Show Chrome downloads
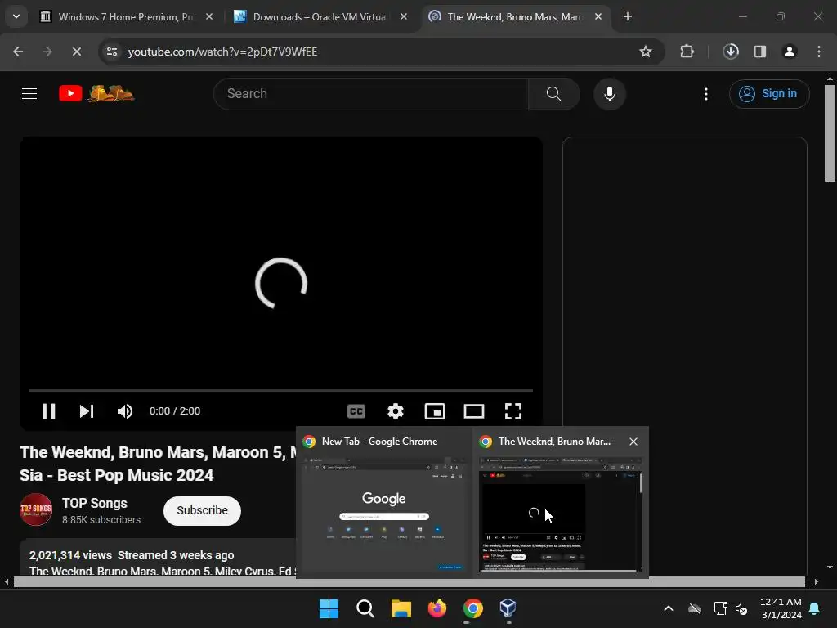 731,52
